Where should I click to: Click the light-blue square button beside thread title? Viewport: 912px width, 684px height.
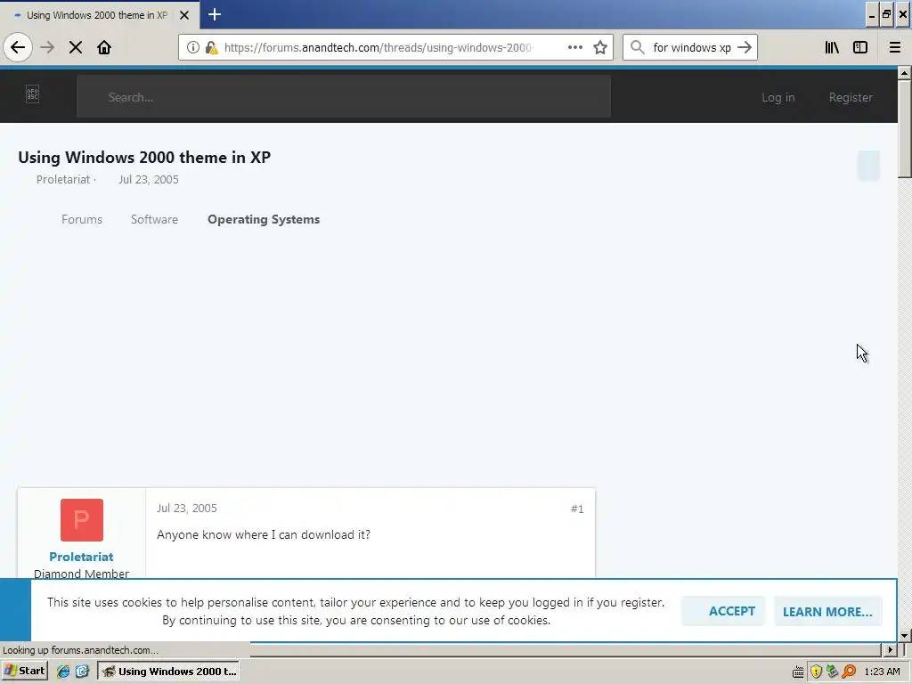868,166
